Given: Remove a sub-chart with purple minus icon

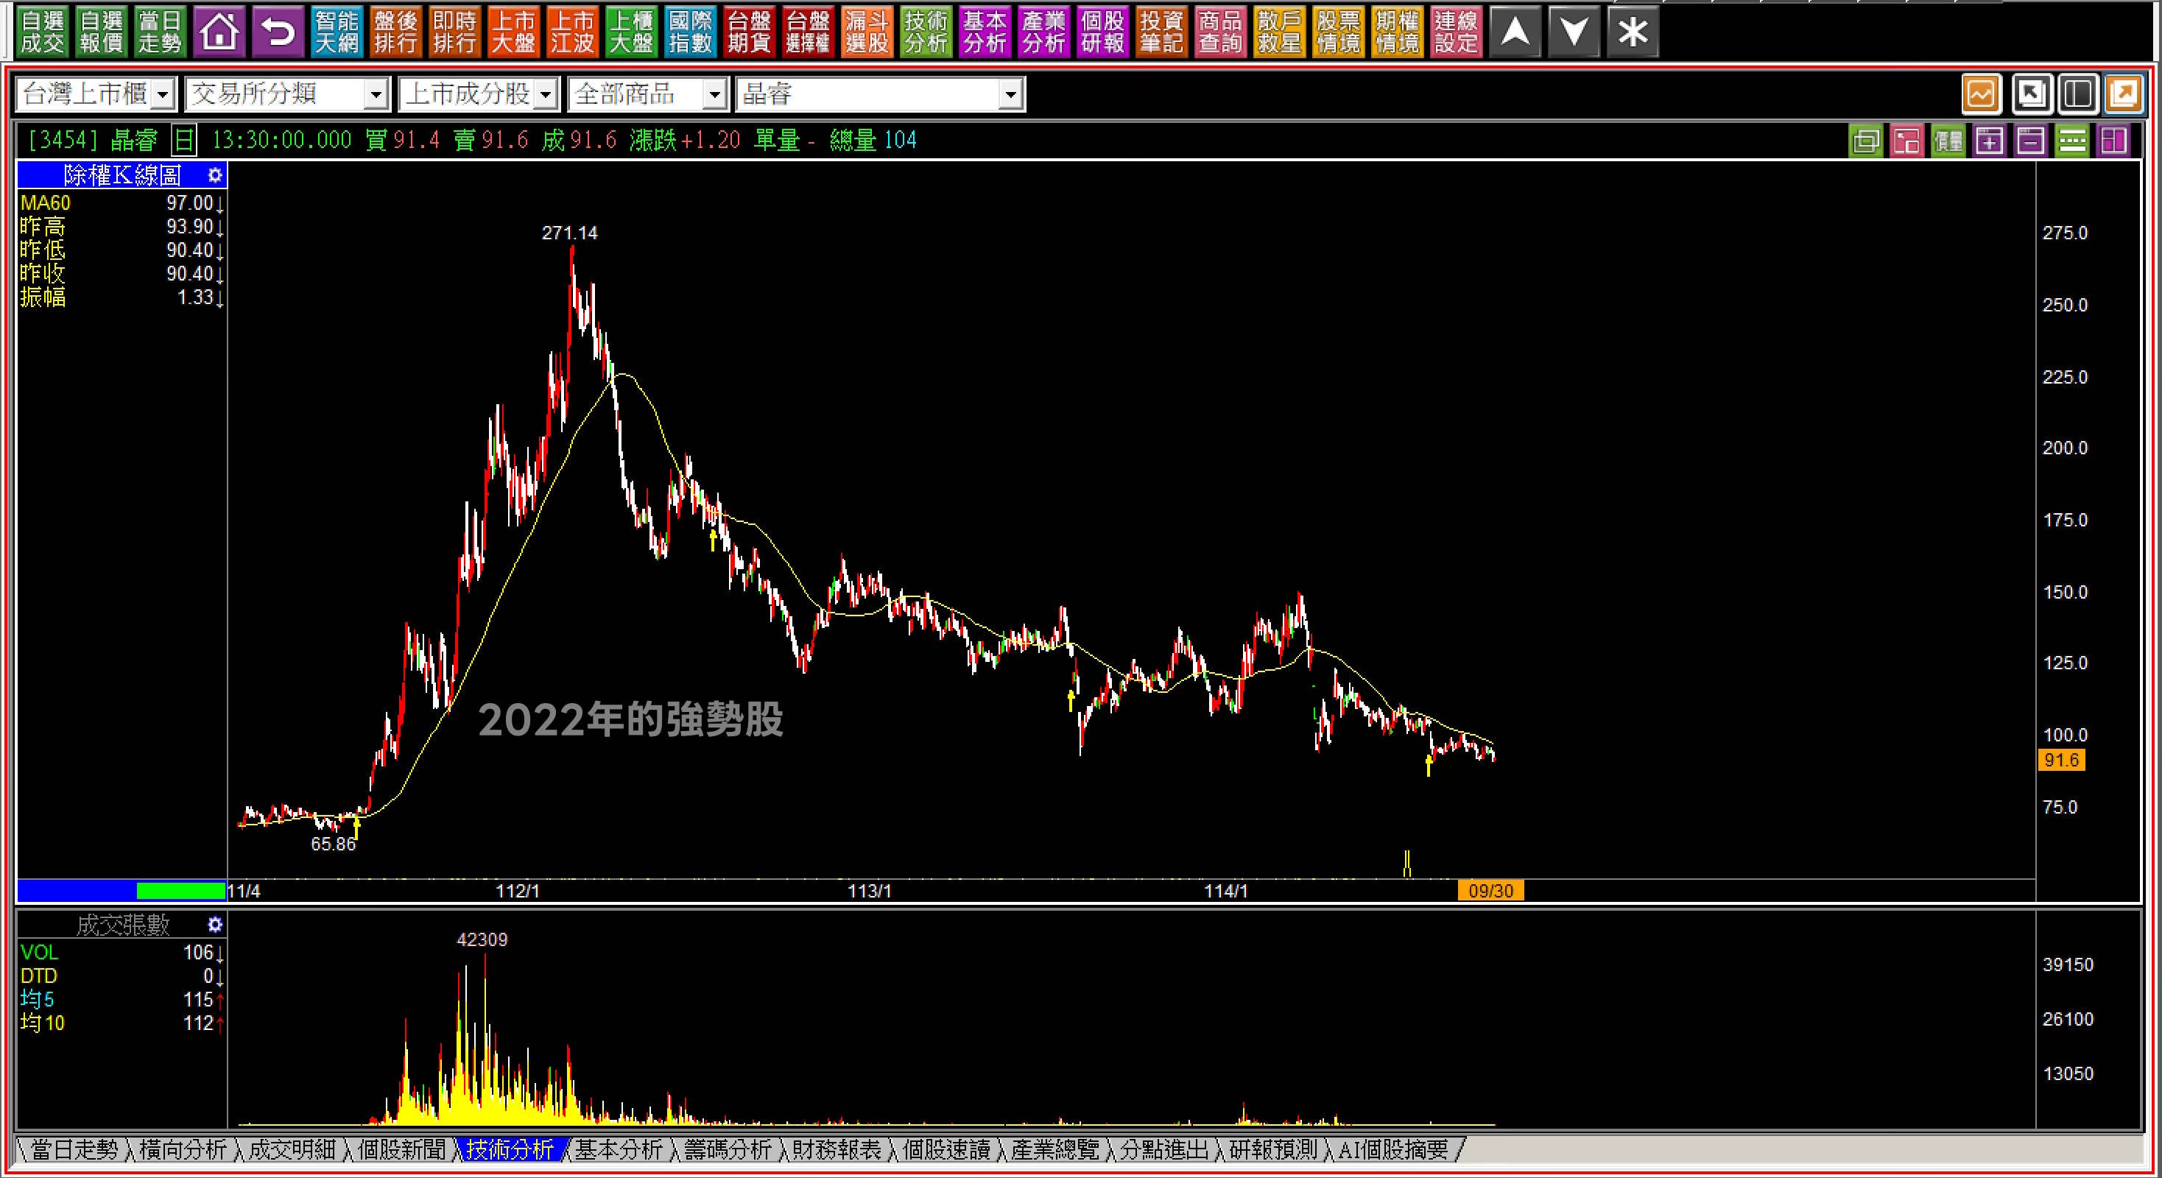Looking at the screenshot, I should coord(2030,141).
